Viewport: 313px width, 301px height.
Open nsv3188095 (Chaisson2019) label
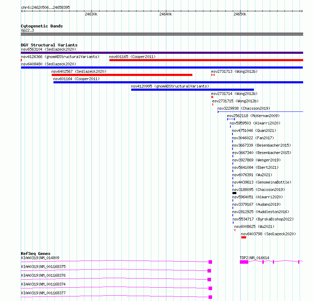[258, 190]
